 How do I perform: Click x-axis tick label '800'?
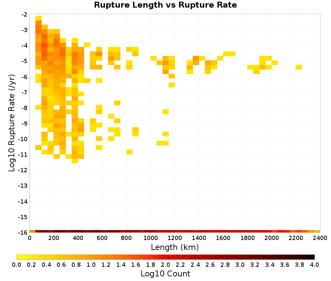[x=126, y=238]
